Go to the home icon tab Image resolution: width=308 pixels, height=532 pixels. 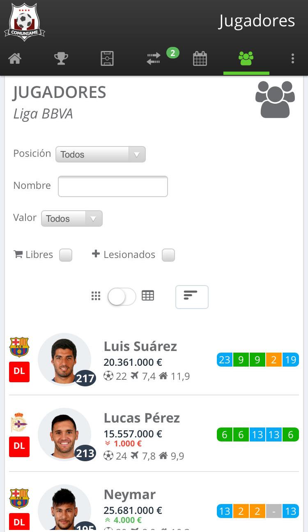click(x=15, y=59)
